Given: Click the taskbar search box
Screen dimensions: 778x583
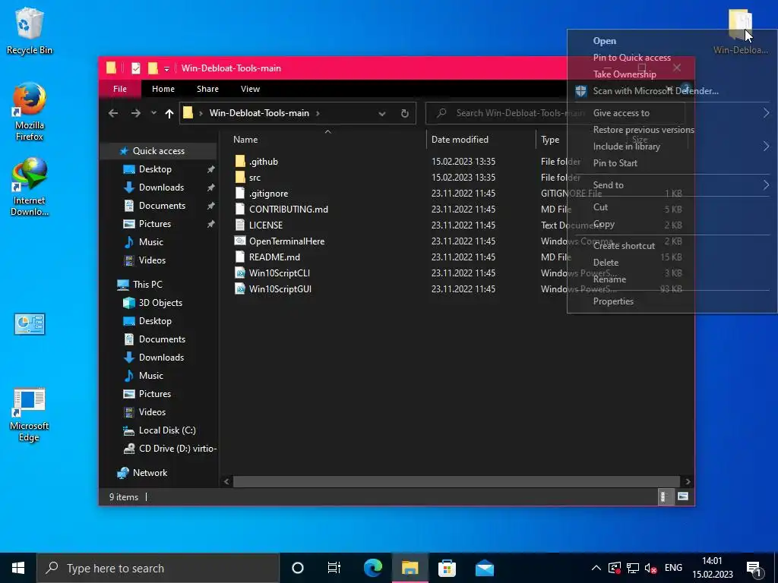Looking at the screenshot, I should click(x=158, y=568).
